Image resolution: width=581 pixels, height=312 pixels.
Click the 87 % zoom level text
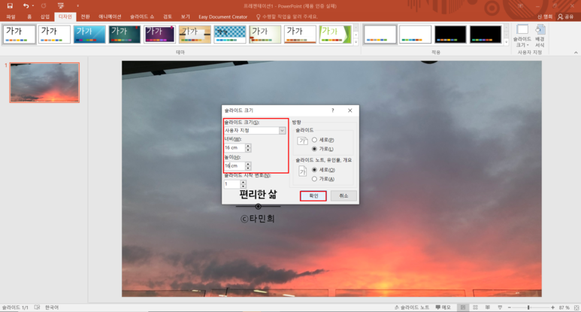[564, 307]
